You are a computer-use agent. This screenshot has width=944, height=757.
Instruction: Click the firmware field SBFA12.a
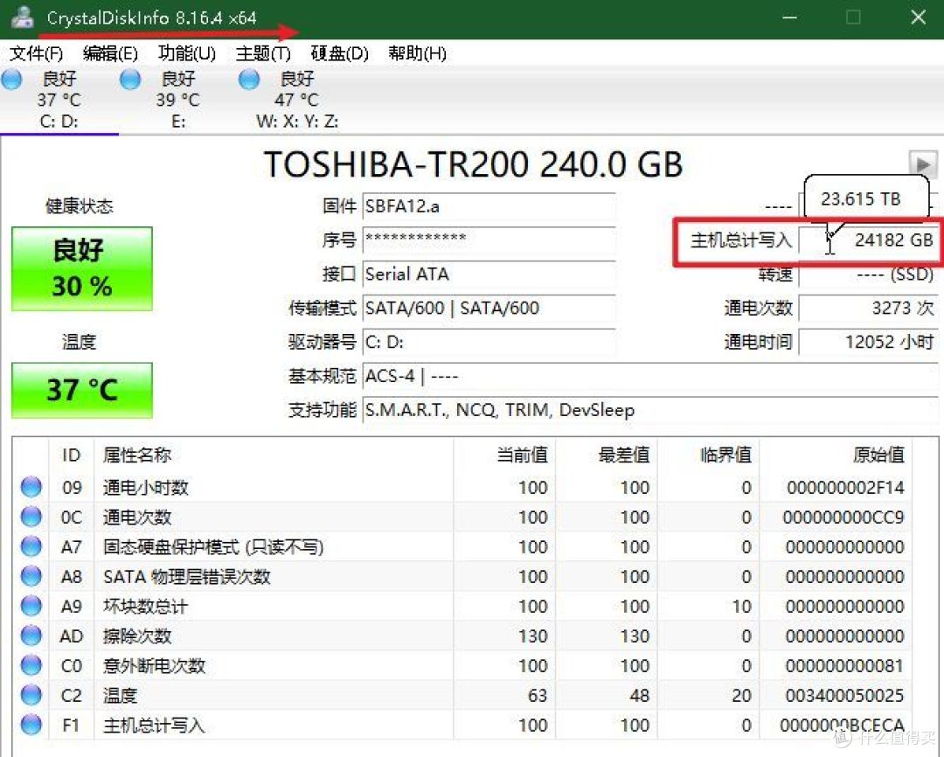point(489,206)
